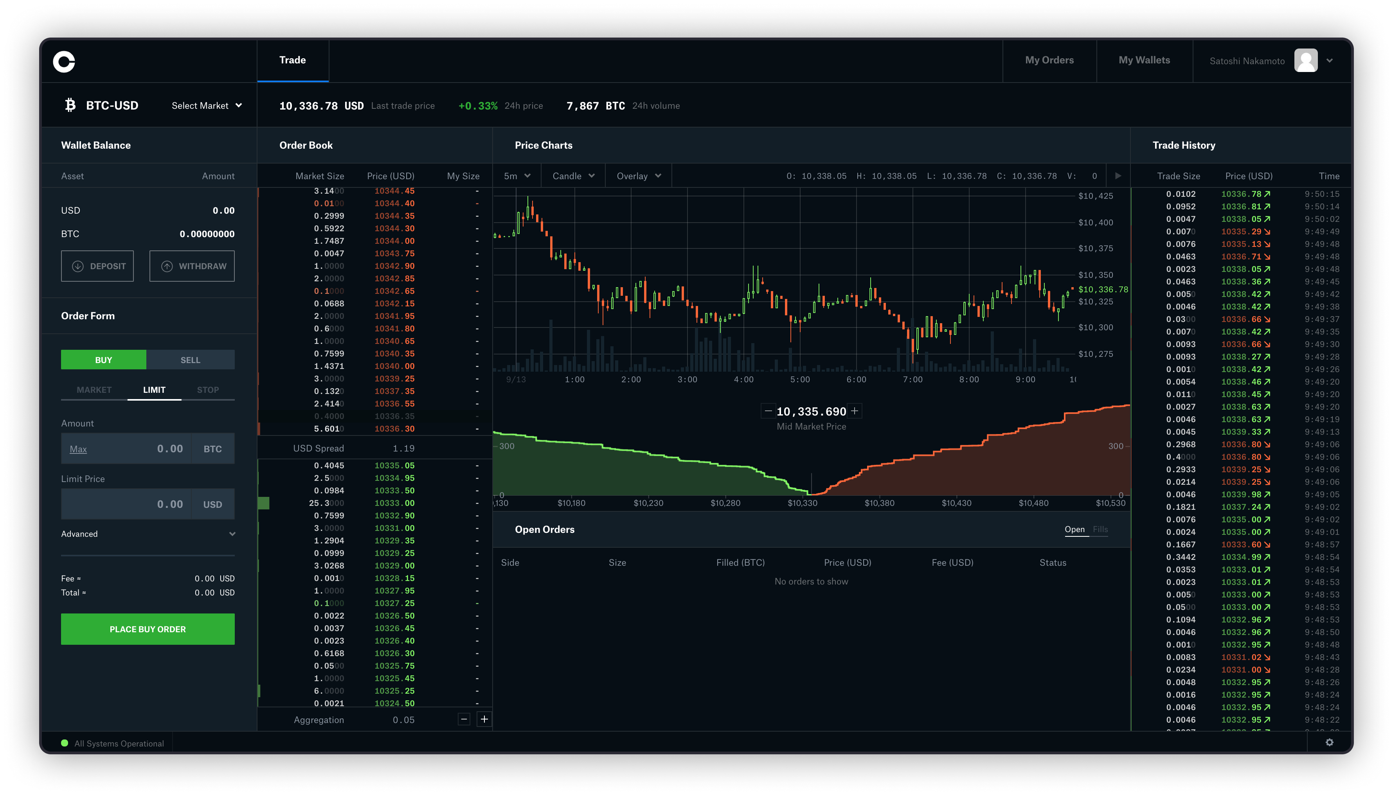Image resolution: width=1393 pixels, height=795 pixels.
Task: Expand the Advanced order options section
Action: 148,534
